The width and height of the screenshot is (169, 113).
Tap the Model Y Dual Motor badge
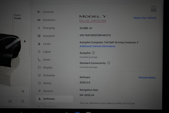(93, 19)
